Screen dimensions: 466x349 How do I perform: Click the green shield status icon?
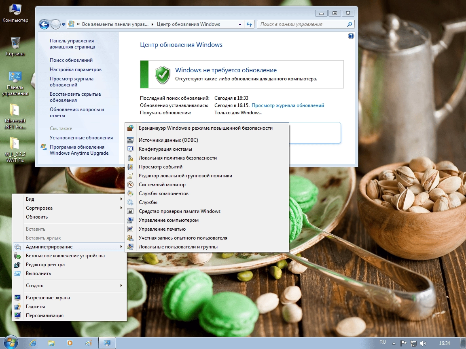(162, 75)
